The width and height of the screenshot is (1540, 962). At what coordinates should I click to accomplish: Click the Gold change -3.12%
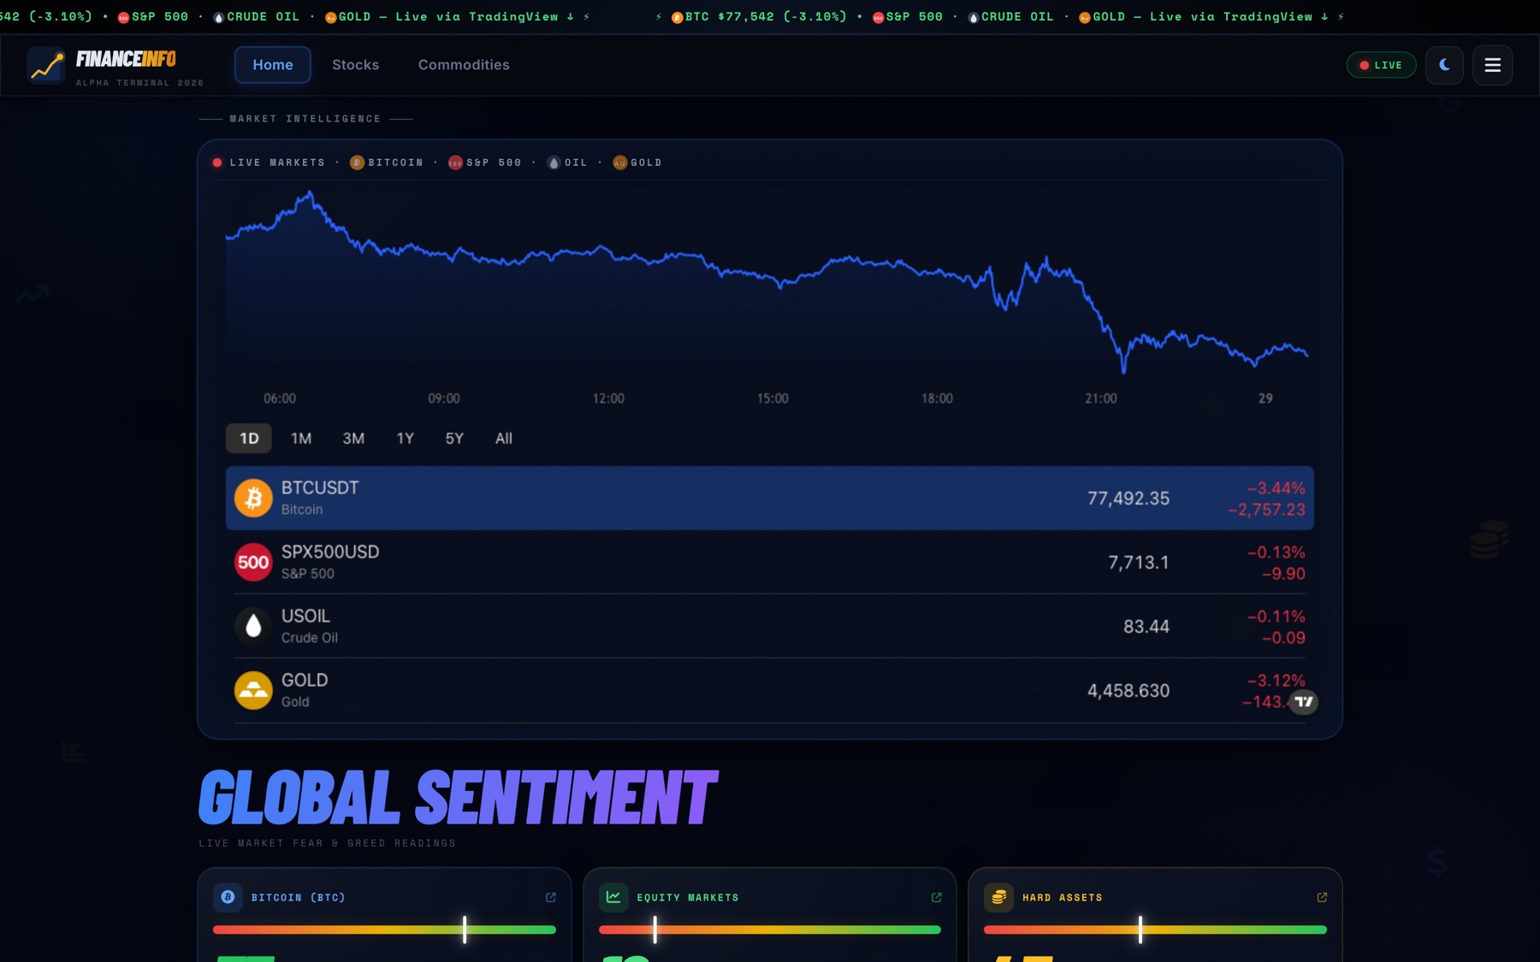tap(1276, 681)
